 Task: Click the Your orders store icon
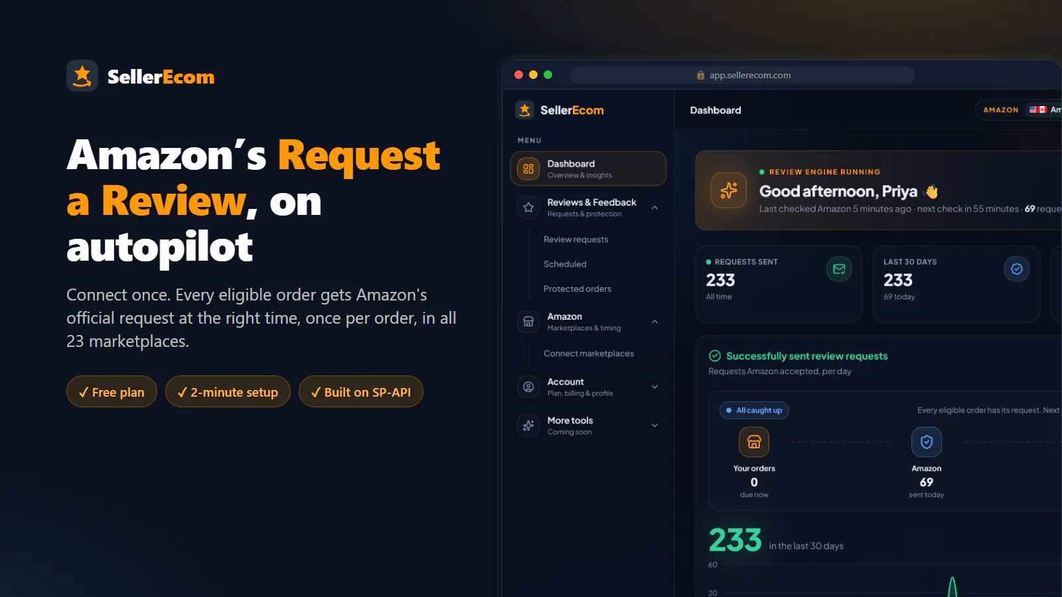coord(754,442)
